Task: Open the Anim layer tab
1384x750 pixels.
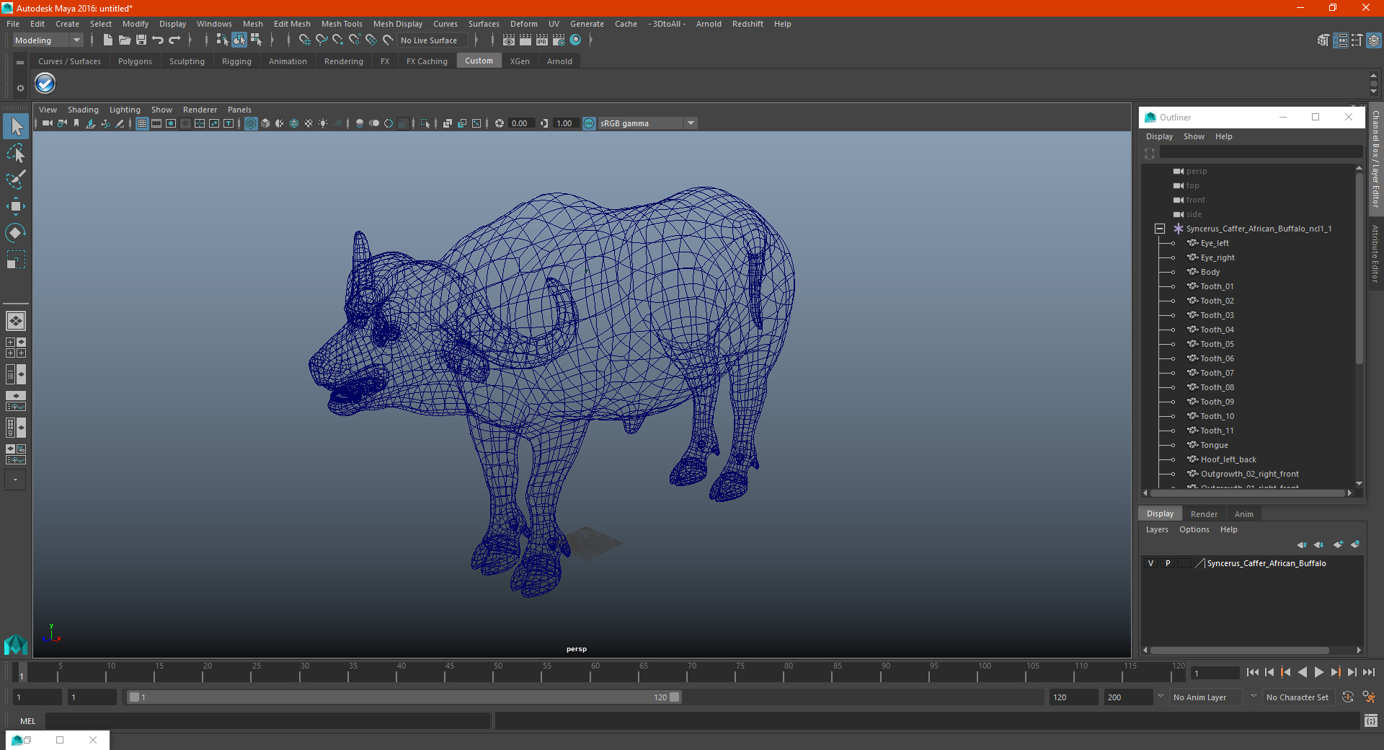Action: (1244, 514)
